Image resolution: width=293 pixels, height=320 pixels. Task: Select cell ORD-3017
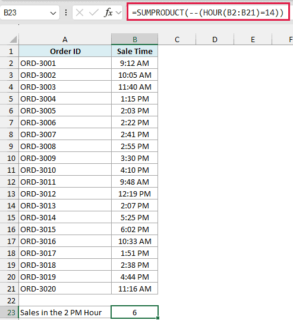point(65,253)
